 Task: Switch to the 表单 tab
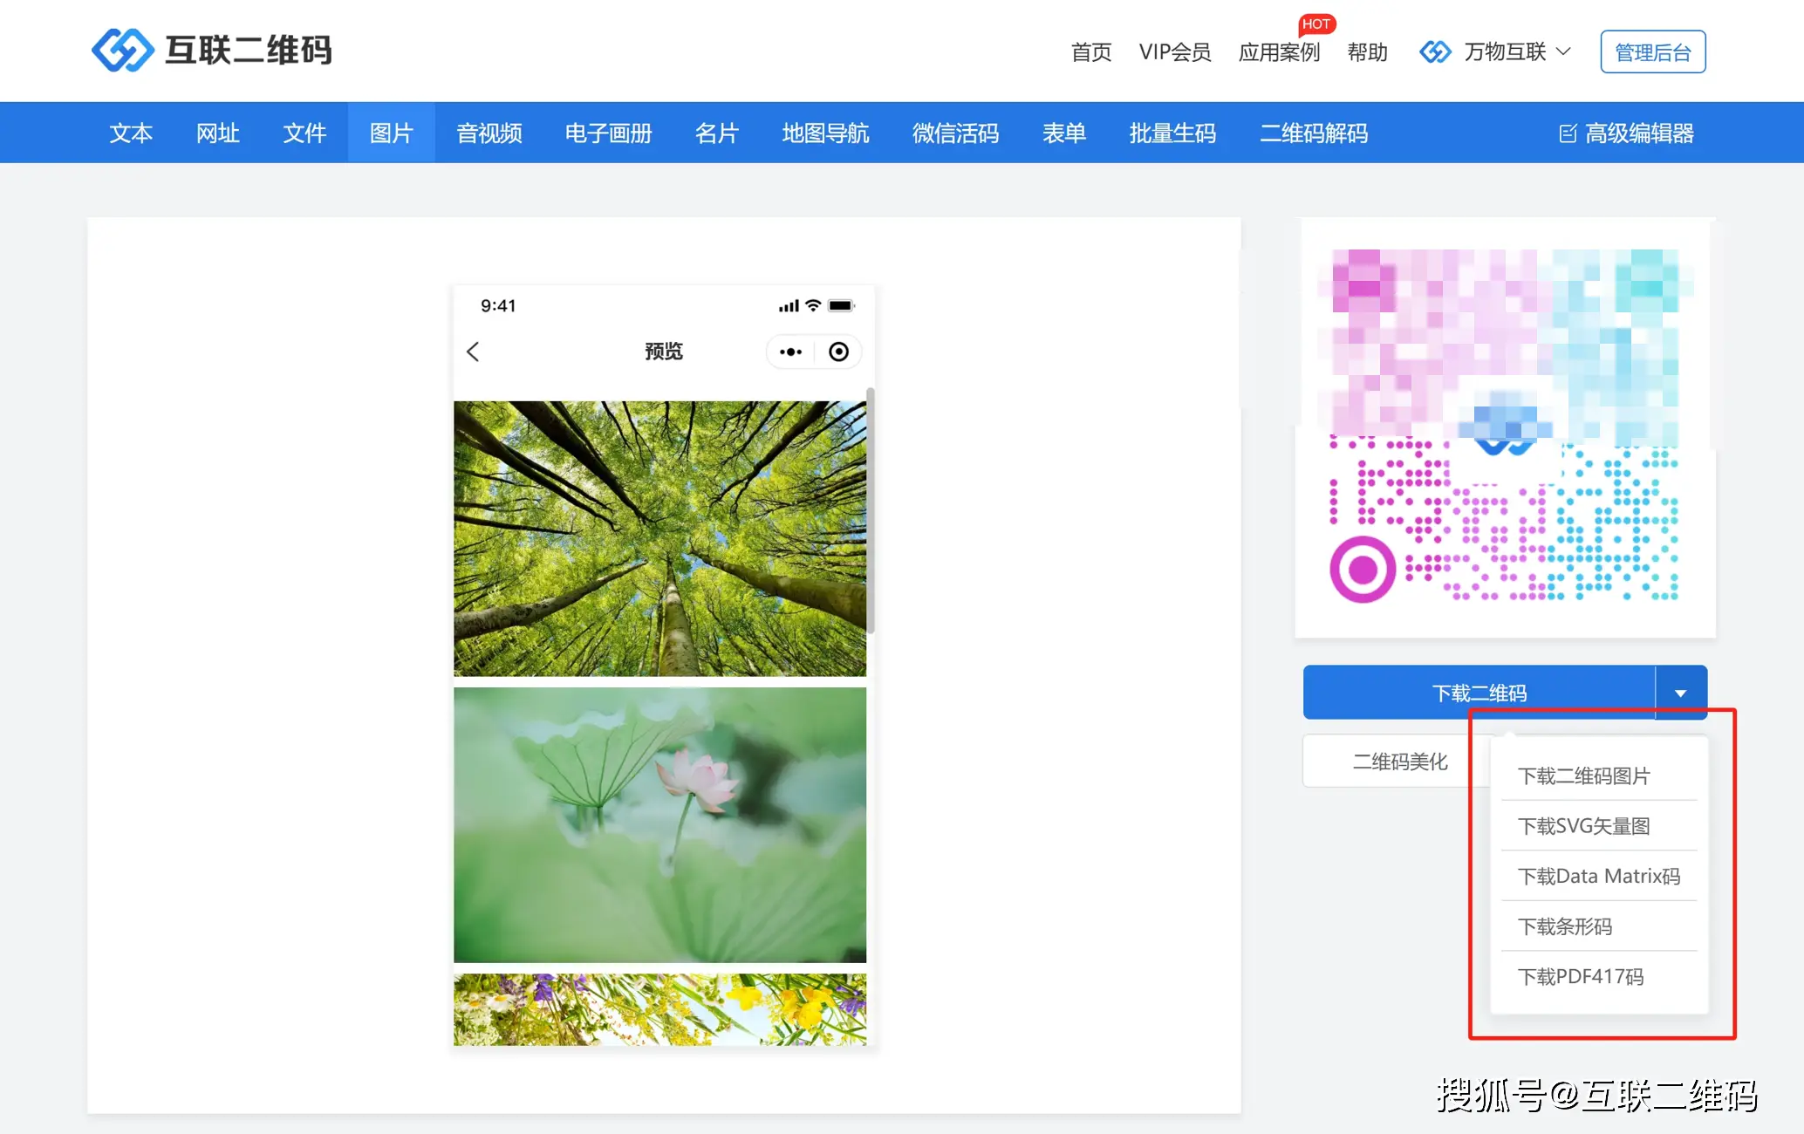(1063, 133)
